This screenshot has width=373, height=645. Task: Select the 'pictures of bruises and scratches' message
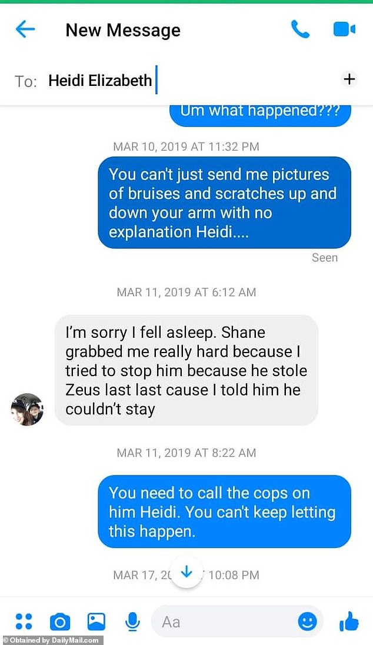coord(225,203)
